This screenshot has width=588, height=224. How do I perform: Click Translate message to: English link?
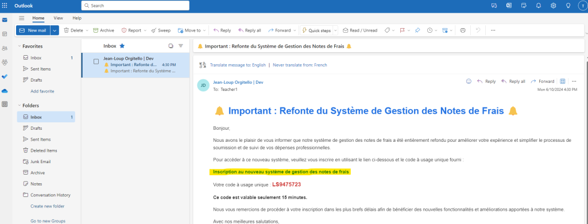(x=238, y=65)
